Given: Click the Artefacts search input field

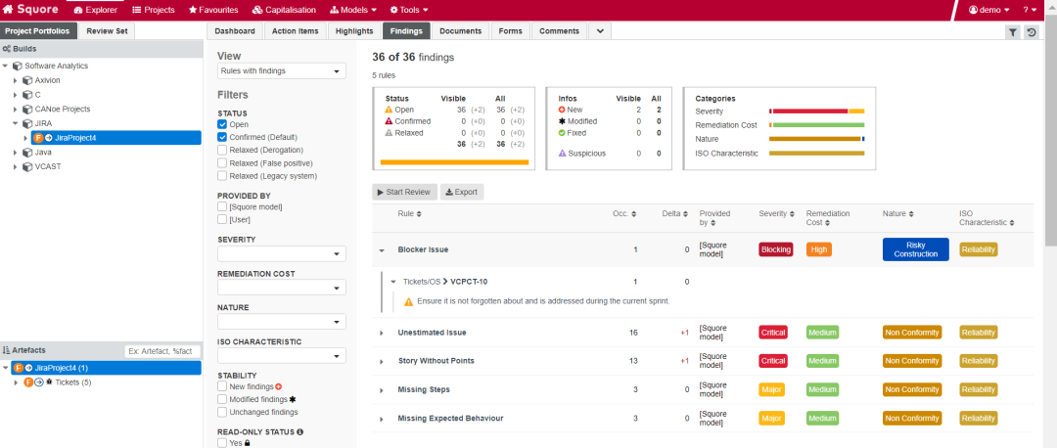Looking at the screenshot, I should 162,351.
